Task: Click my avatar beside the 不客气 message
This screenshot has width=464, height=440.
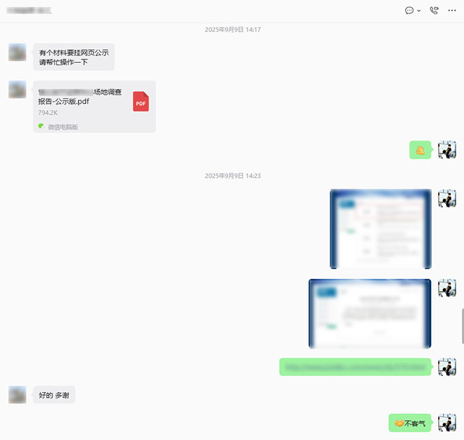Action: point(447,422)
